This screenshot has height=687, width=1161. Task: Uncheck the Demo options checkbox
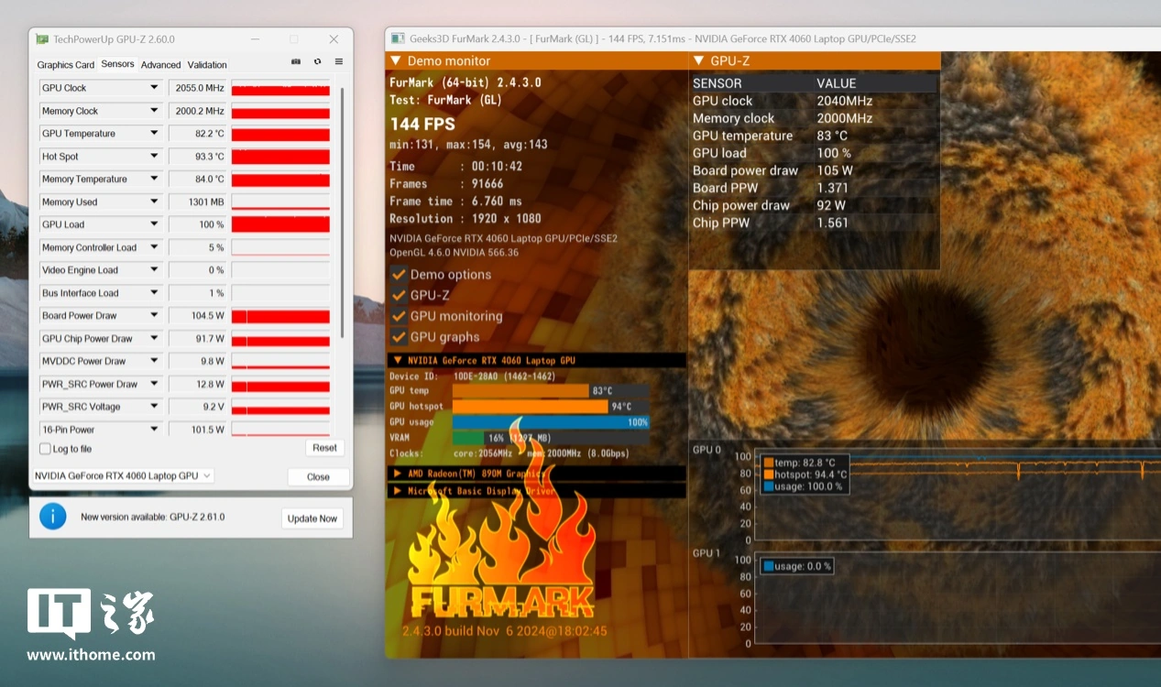click(x=399, y=274)
